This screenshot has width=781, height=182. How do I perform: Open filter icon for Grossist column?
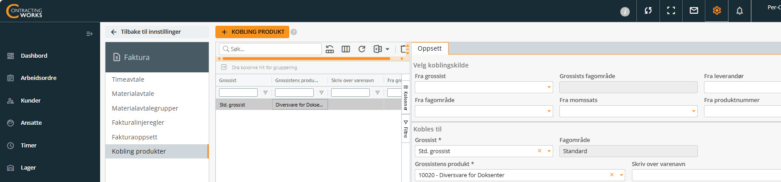265,93
